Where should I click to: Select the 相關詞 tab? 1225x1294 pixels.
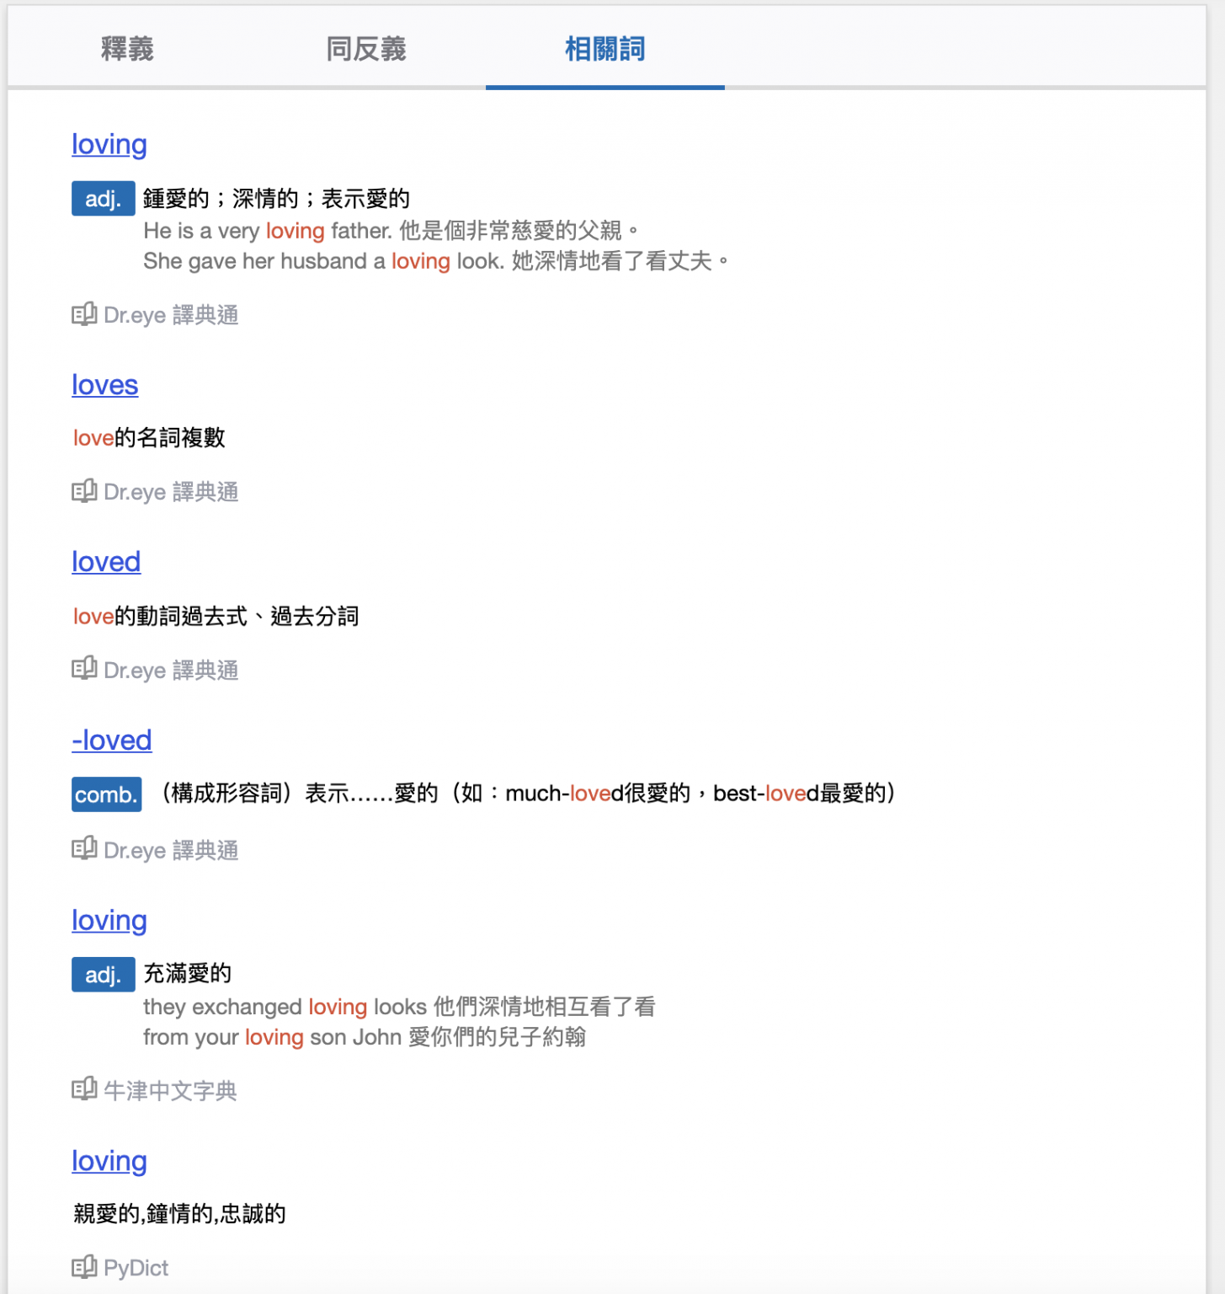pyautogui.click(x=604, y=49)
